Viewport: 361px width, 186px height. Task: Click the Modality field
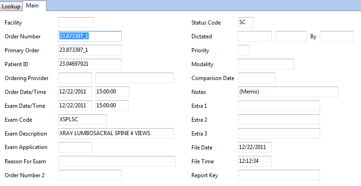point(266,64)
